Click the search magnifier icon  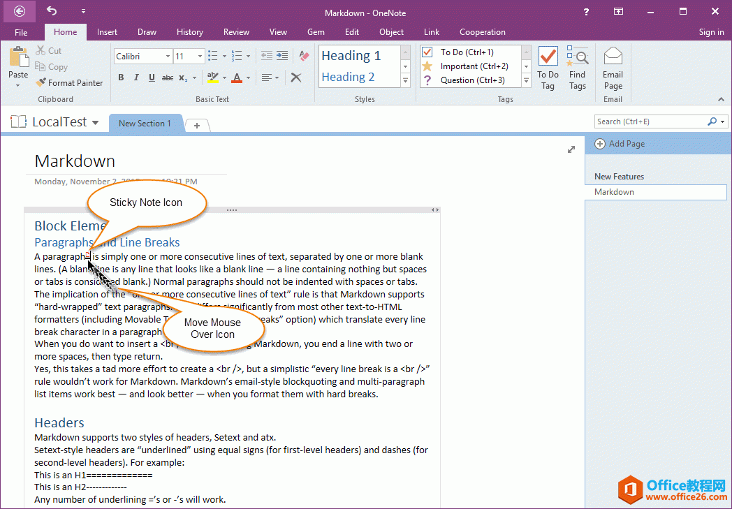pyautogui.click(x=712, y=121)
